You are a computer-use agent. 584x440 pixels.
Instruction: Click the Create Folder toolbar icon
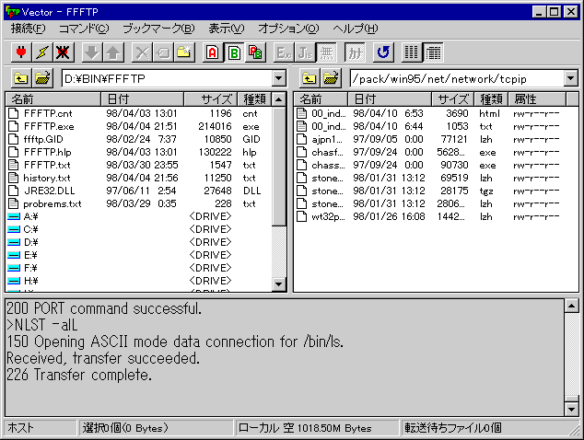184,52
